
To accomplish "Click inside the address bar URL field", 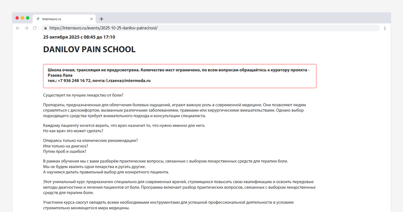I will tap(121, 28).
